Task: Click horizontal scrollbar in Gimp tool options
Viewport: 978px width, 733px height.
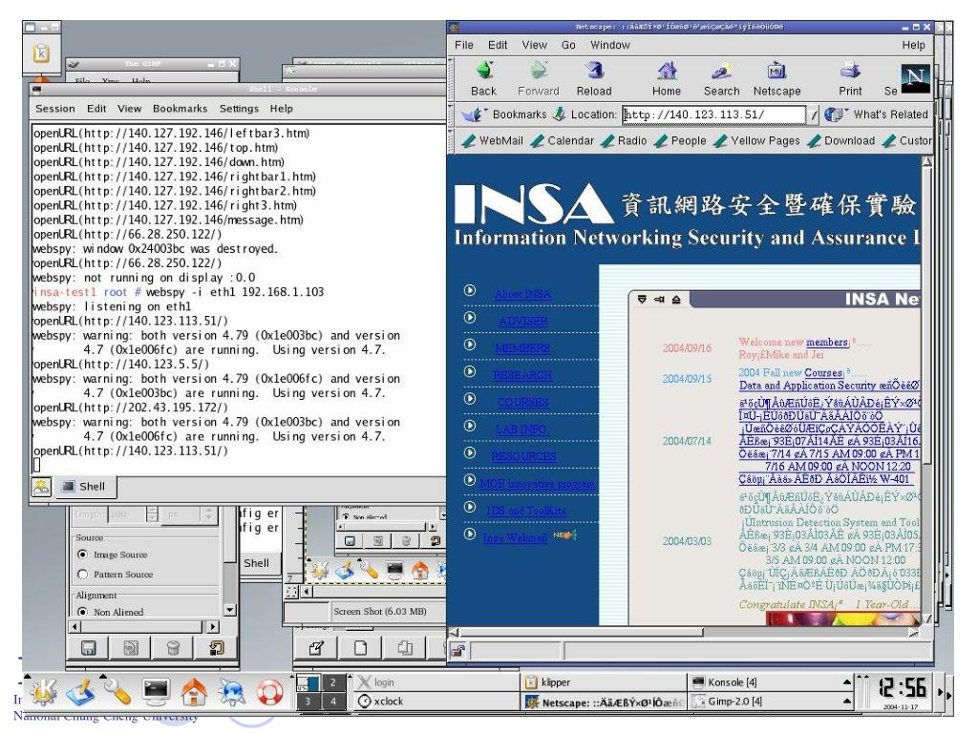Action: 141,626
